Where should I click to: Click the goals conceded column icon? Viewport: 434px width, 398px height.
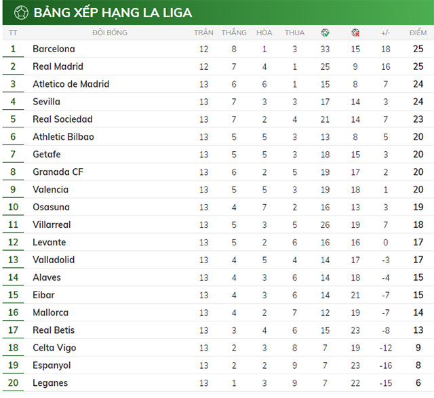355,33
